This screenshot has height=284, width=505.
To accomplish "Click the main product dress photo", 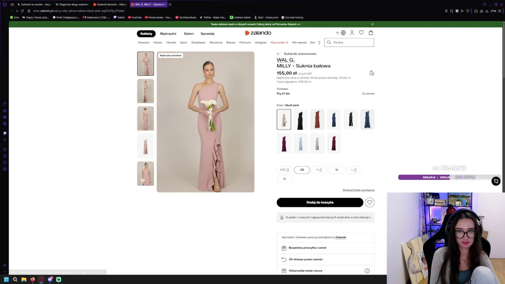I will (x=206, y=122).
